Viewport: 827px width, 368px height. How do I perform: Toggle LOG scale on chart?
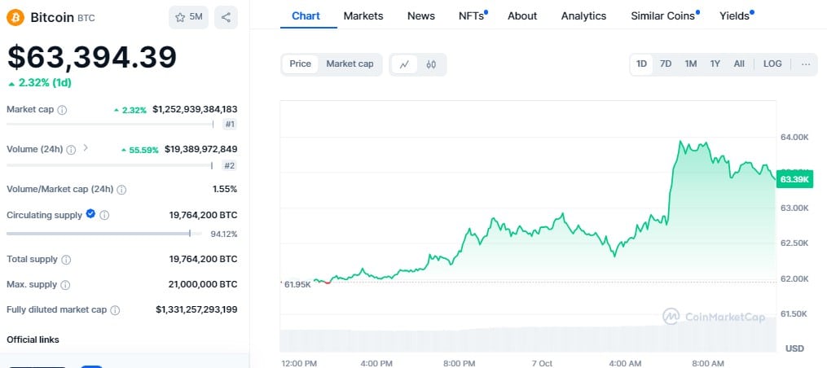pyautogui.click(x=772, y=64)
